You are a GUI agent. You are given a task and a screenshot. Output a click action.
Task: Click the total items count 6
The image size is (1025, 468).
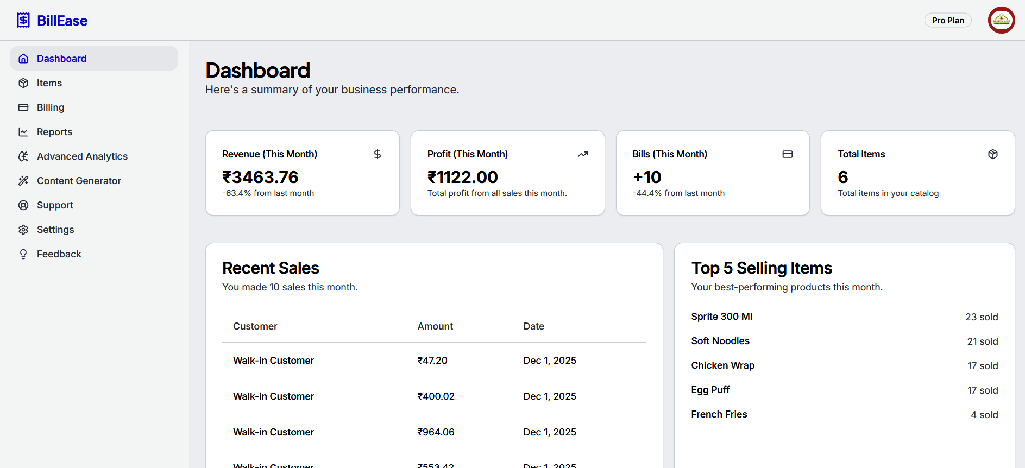(843, 177)
